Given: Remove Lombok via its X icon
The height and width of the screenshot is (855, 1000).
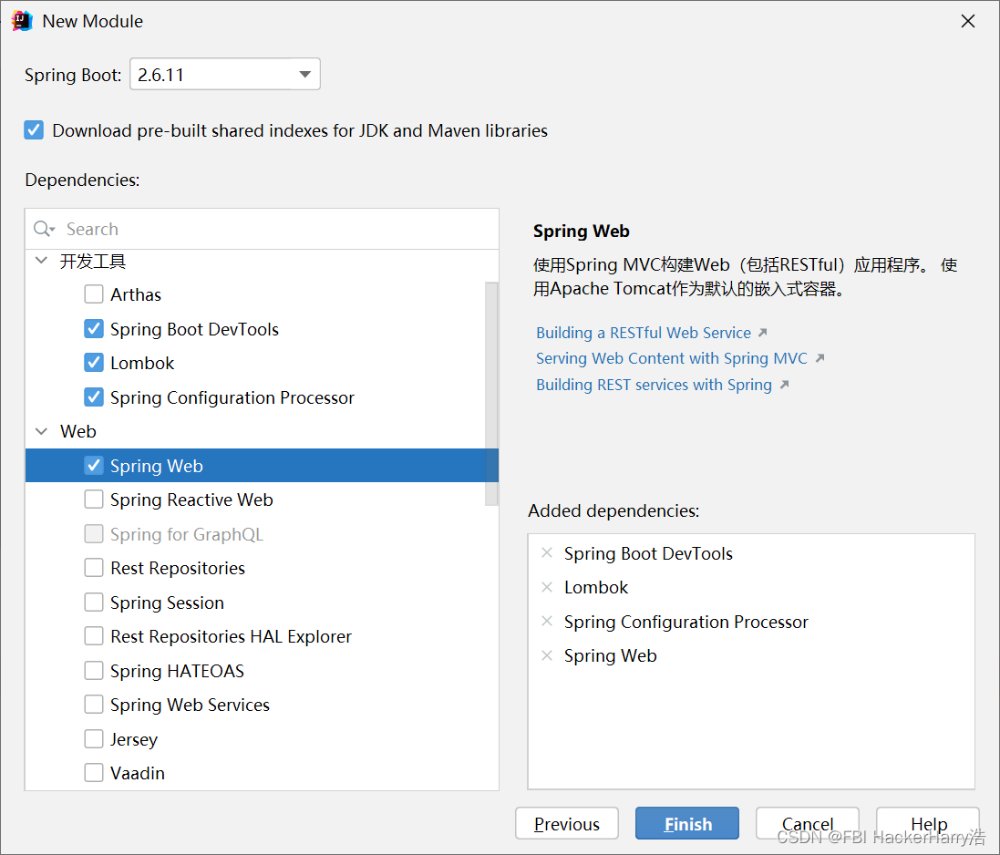Looking at the screenshot, I should tap(547, 587).
